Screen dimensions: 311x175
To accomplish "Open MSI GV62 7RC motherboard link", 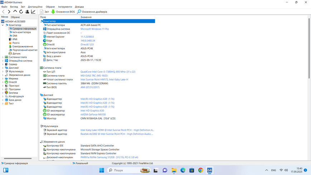I will click(x=94, y=76).
